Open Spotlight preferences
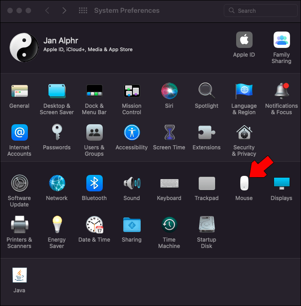 coord(207,91)
